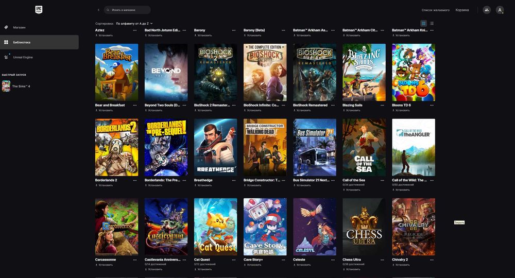This screenshot has width=515, height=278.
Task: Select the Cave Story+ cover art
Action: [x=265, y=227]
